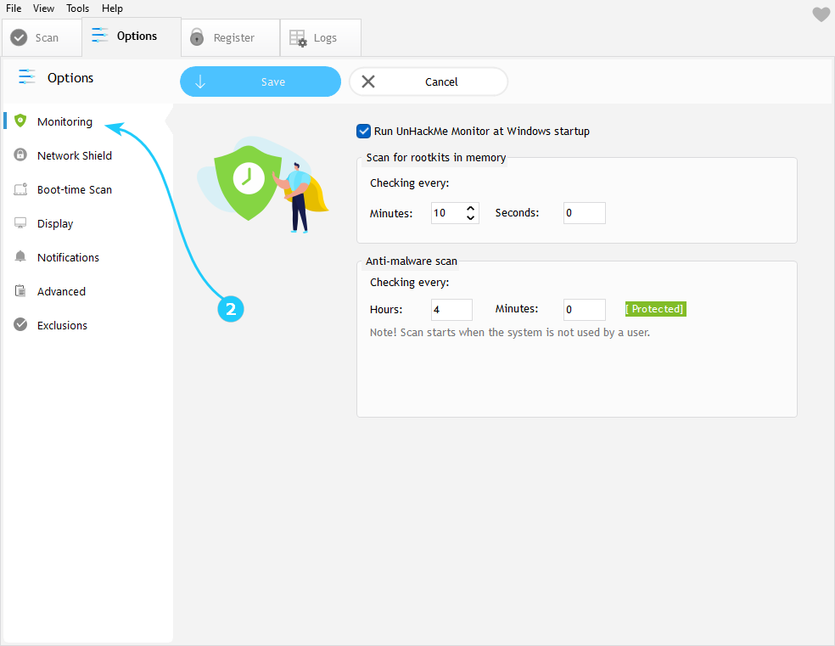Click the Display monitor icon
The height and width of the screenshot is (646, 835).
(20, 223)
